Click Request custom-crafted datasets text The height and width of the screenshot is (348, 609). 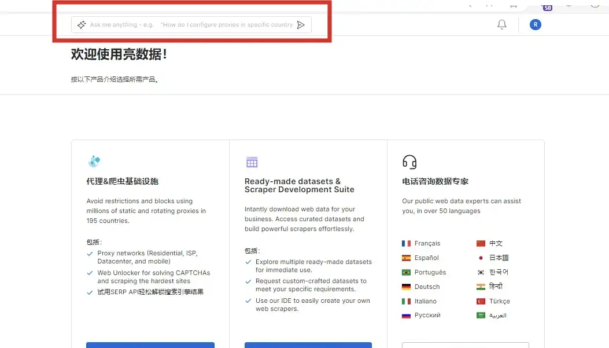pyautogui.click(x=311, y=285)
